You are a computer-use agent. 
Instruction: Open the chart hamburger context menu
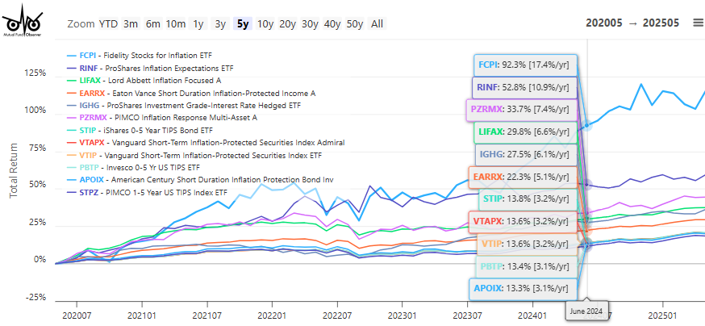click(698, 23)
